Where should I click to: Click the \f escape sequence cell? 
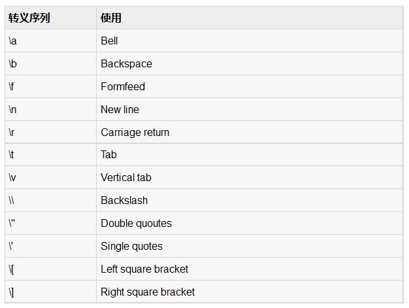[x=12, y=86]
